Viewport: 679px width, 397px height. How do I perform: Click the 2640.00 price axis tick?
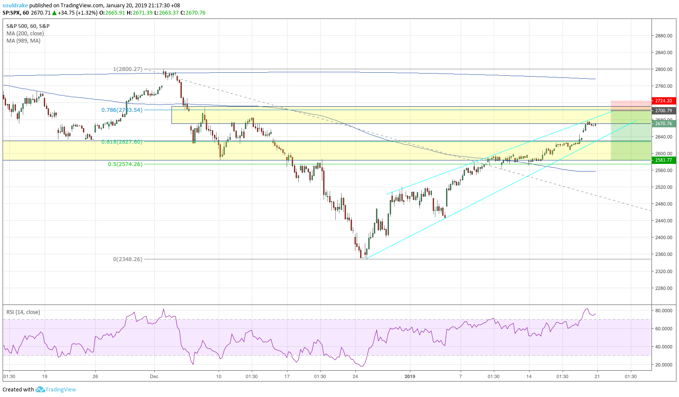(x=664, y=137)
